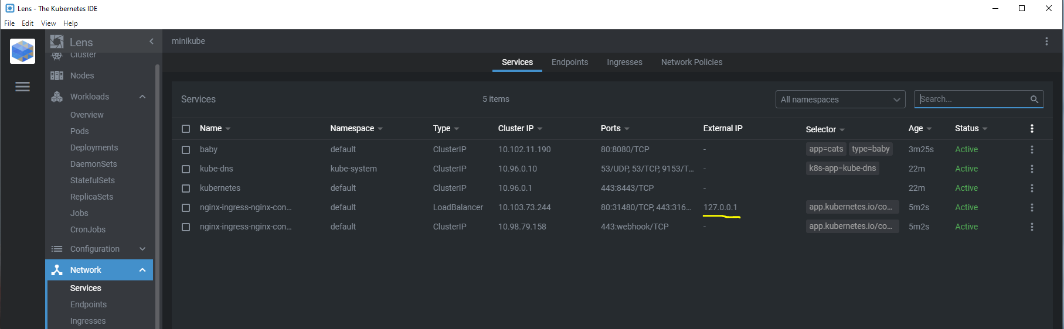Viewport: 1064px width, 329px height.
Task: Expand the Configuration section chevron
Action: pos(142,249)
